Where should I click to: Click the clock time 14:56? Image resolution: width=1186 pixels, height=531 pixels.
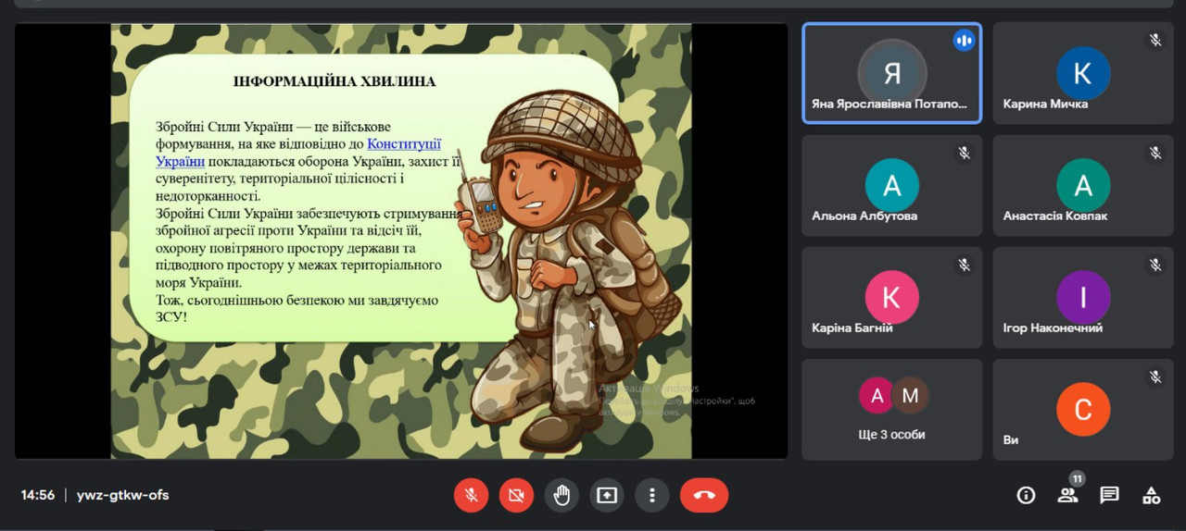click(38, 495)
